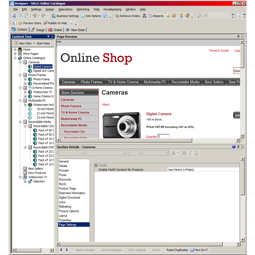Click Publish to Web button

[x=55, y=23]
